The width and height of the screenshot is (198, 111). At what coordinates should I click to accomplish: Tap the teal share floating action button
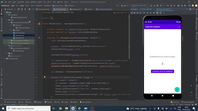point(177,90)
